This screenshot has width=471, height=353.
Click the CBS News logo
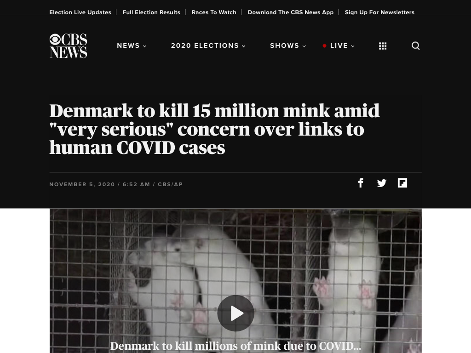tap(68, 46)
